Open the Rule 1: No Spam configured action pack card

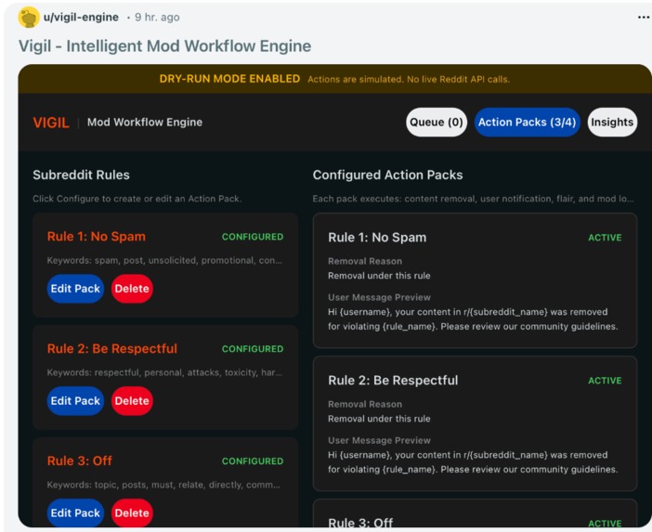(x=475, y=280)
